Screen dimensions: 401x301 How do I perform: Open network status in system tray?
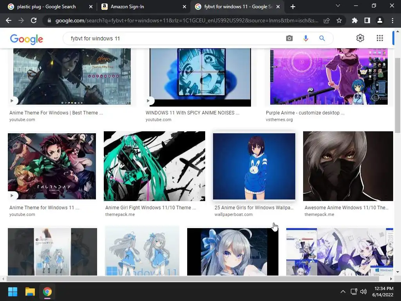pyautogui.click(x=354, y=292)
